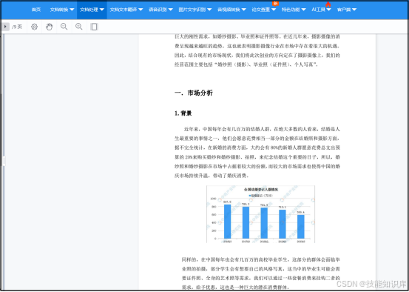Click the zoom in magnifier icon
The image size is (409, 292).
coord(79,27)
